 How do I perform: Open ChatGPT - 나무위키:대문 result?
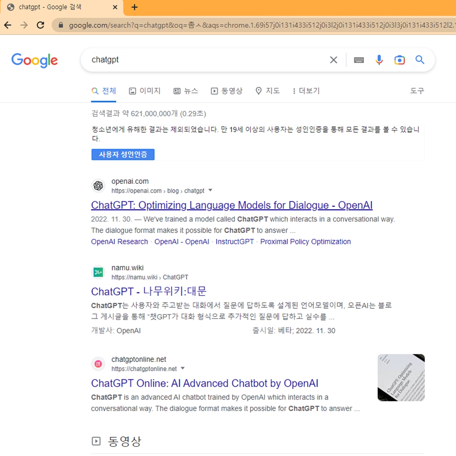tap(149, 292)
